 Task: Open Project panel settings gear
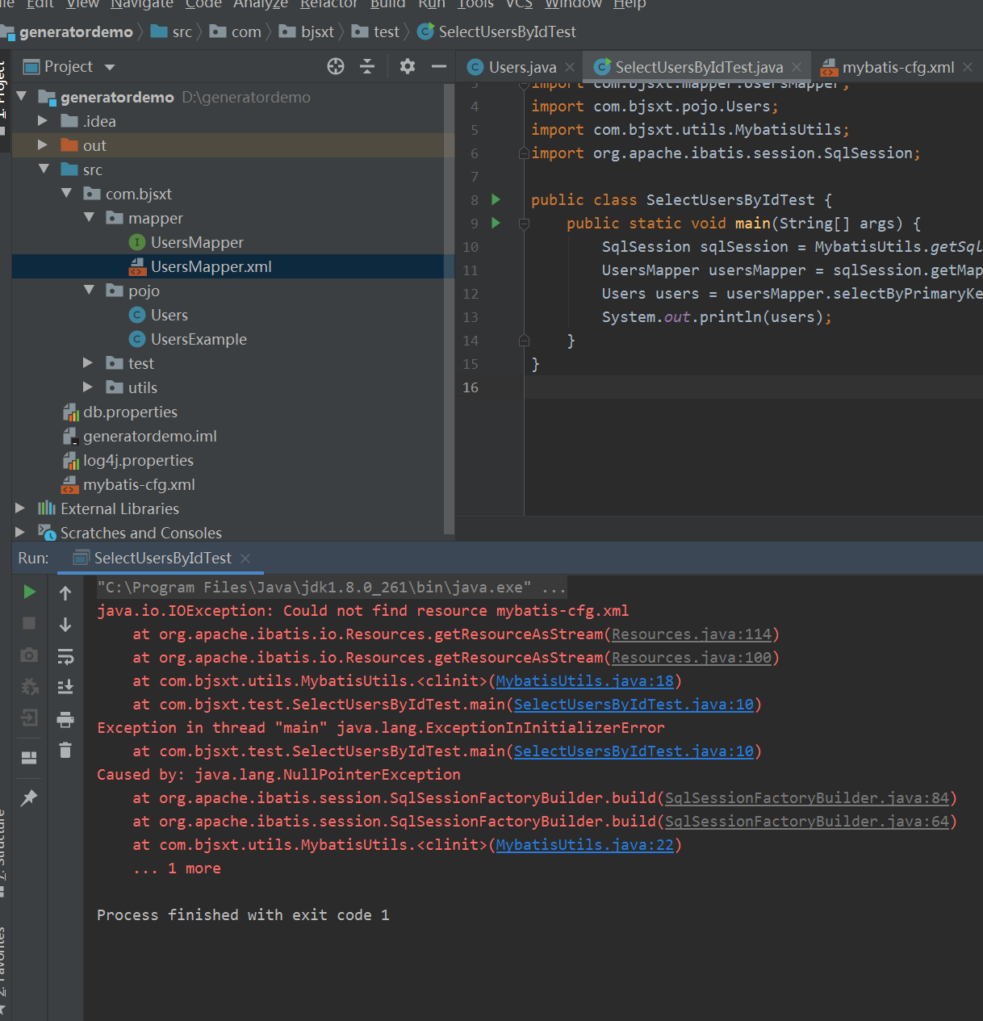[x=408, y=66]
